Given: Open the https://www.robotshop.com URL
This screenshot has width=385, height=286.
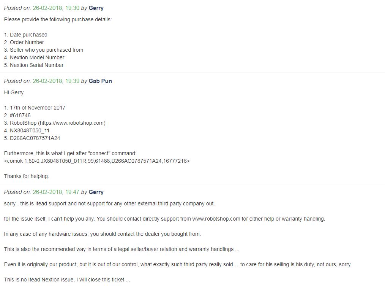Looking at the screenshot, I should [x=72, y=123].
